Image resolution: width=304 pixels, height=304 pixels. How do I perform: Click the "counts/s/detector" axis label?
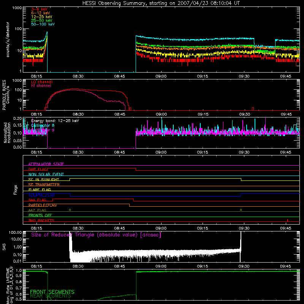click(8, 40)
